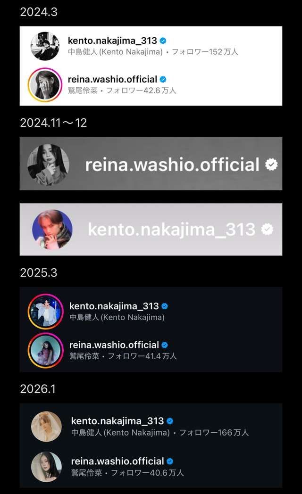
Task: Click the verified badge beside the 166万人 kento account
Action: click(x=170, y=421)
